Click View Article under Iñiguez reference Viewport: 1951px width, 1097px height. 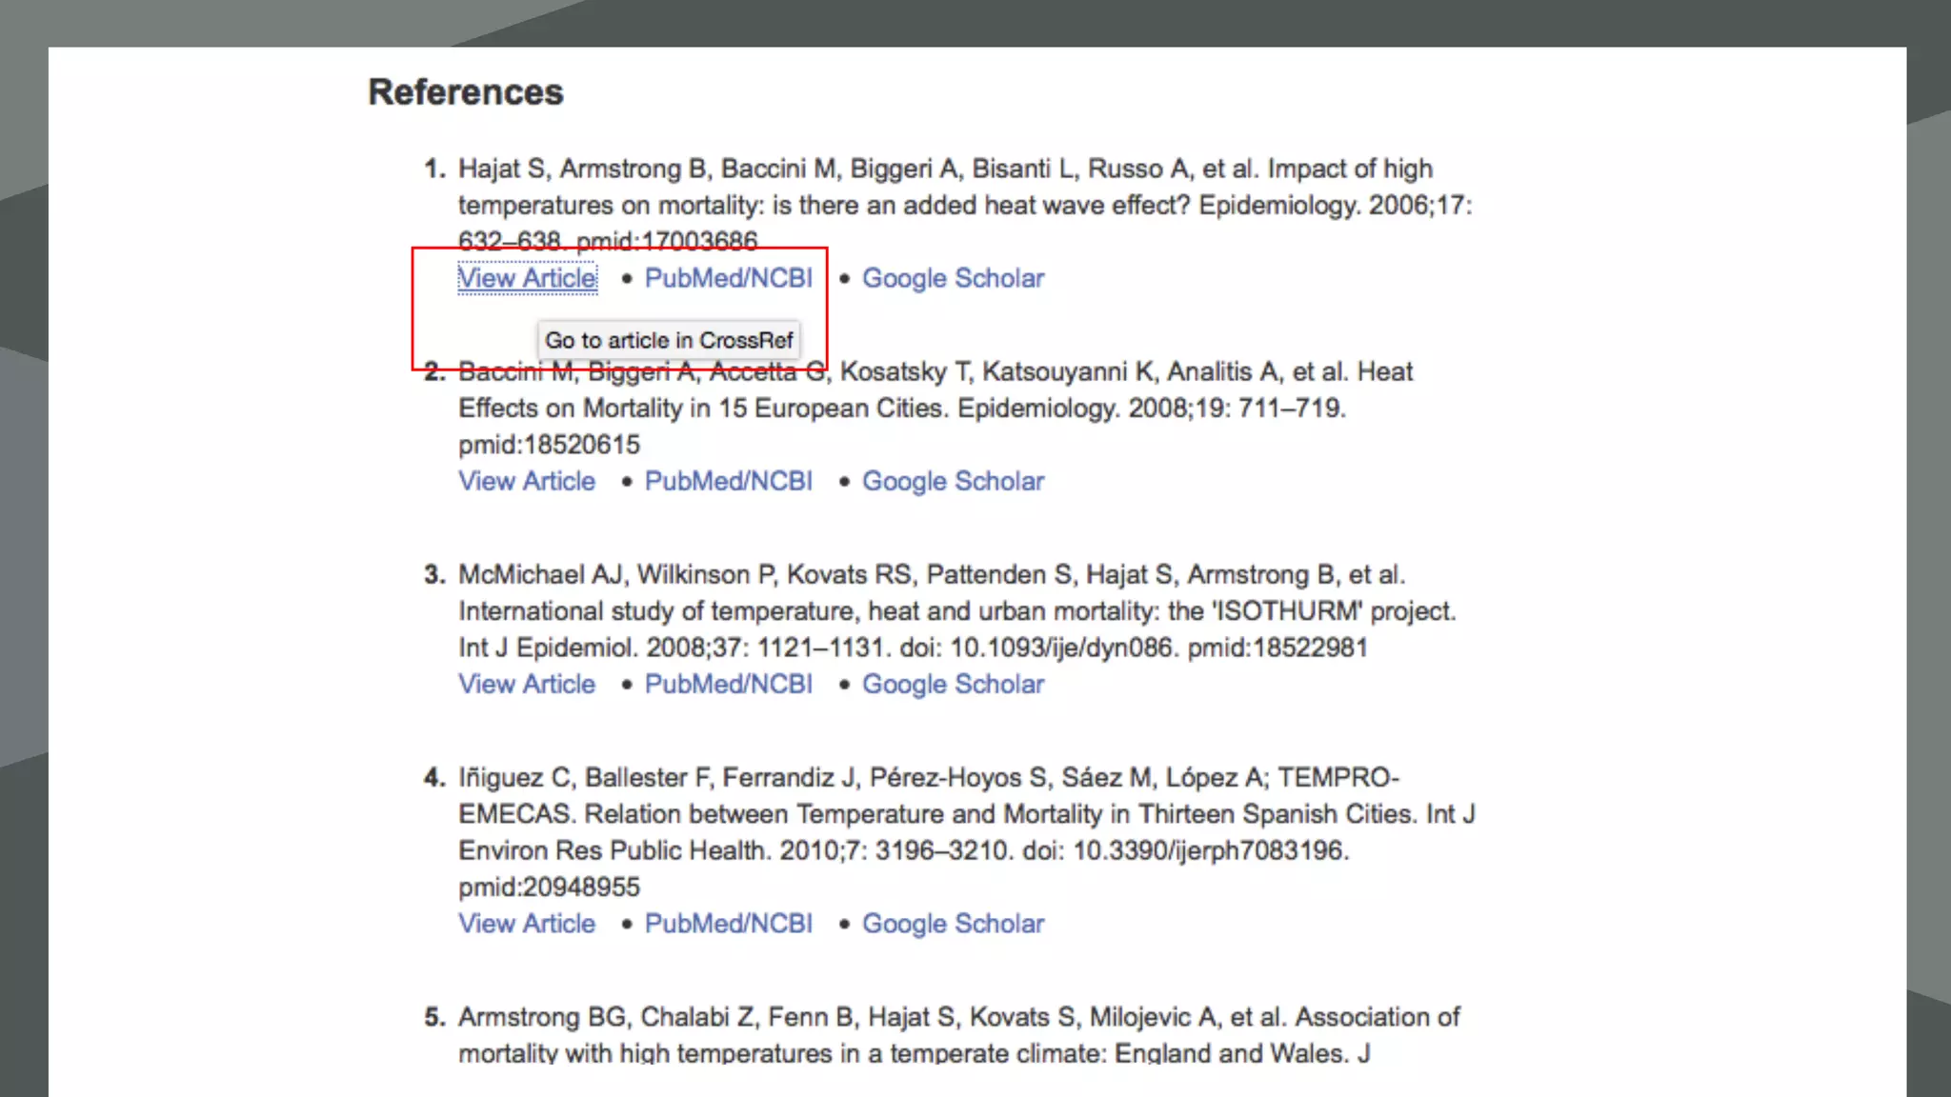(527, 924)
